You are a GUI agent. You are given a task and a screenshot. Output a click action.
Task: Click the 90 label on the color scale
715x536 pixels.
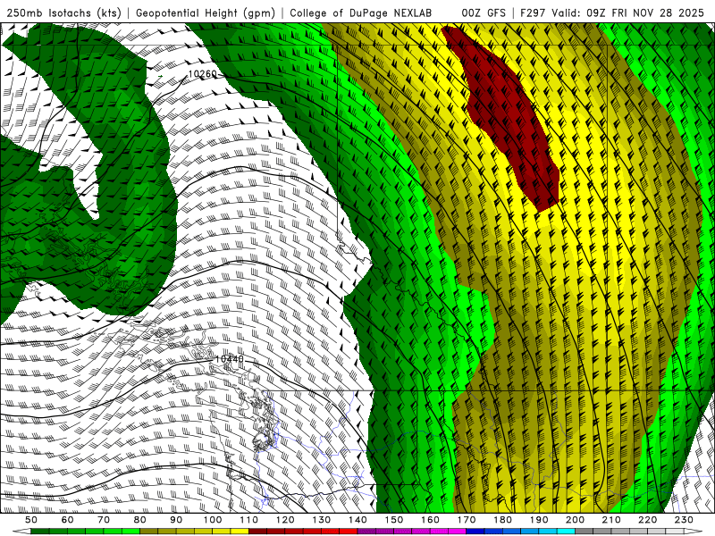click(176, 520)
